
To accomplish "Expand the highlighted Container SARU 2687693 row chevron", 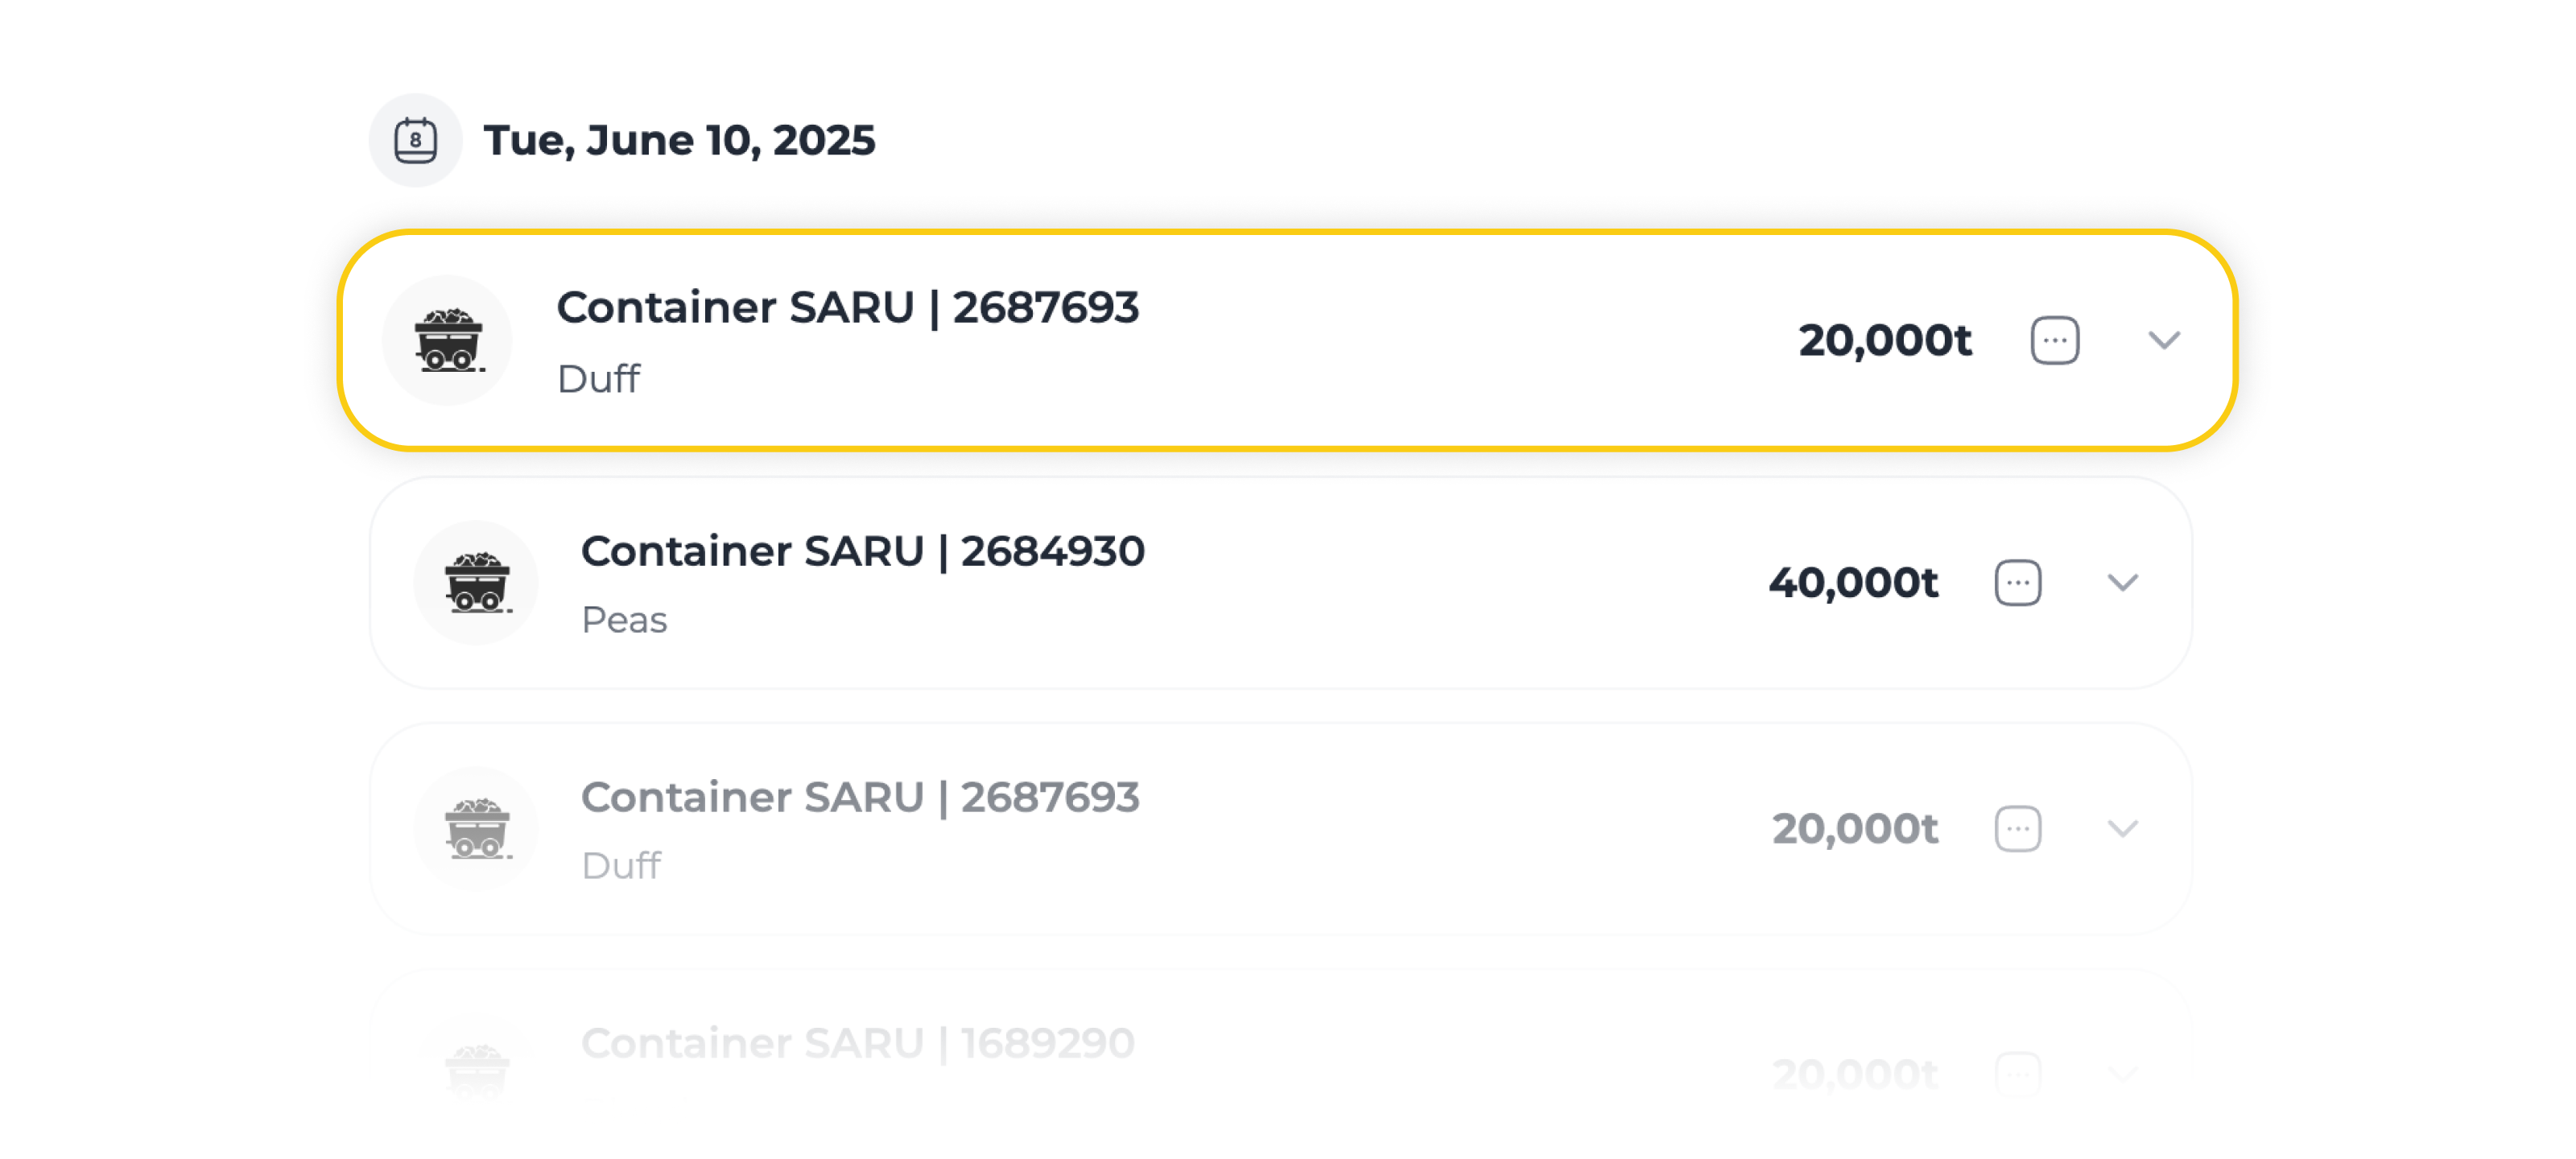I will pos(2164,340).
